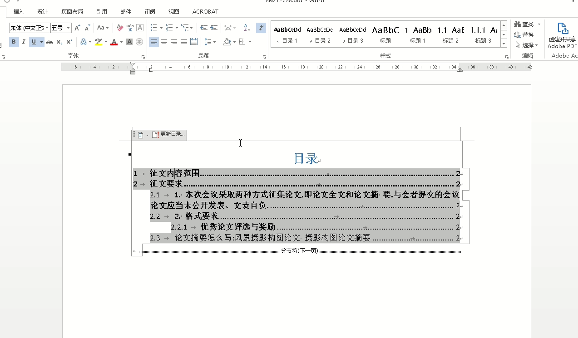
Task: Clear all formatting eraser icon
Action: (x=120, y=28)
